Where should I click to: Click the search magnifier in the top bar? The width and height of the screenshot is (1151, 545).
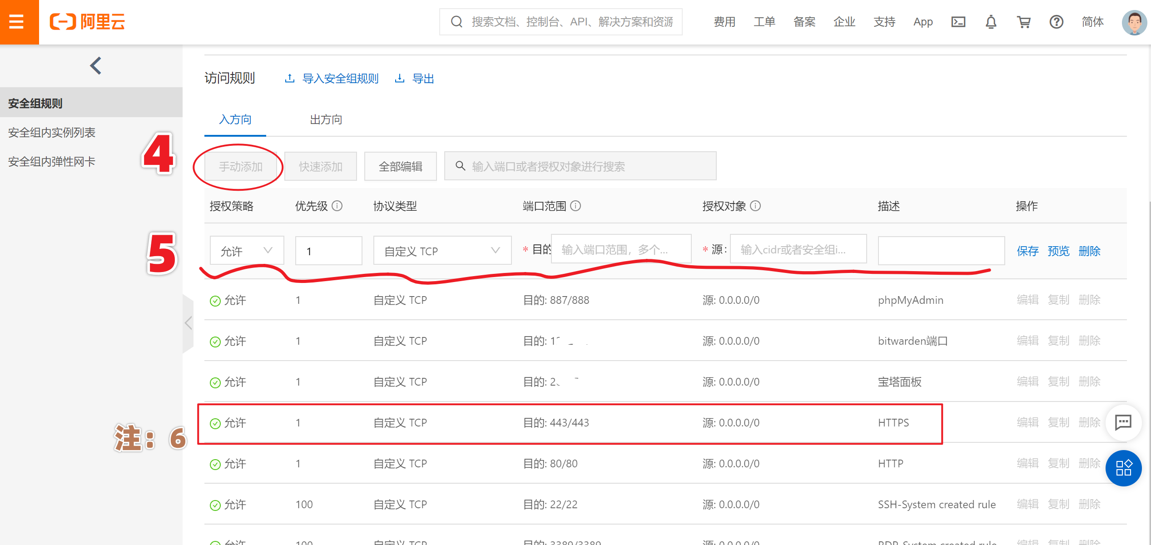[x=456, y=21]
